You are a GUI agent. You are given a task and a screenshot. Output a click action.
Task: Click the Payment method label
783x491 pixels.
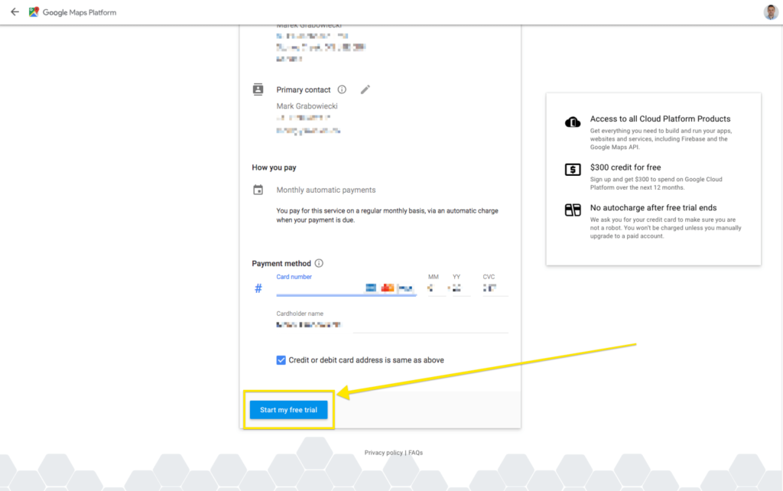tap(281, 263)
